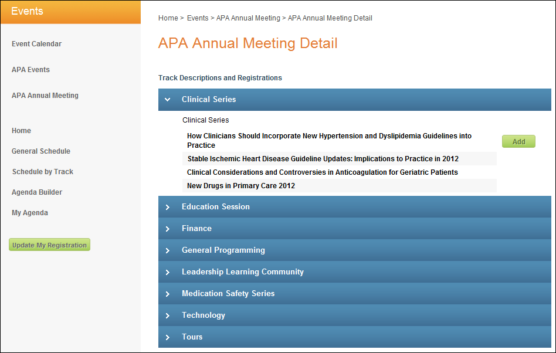This screenshot has width=556, height=353.
Task: Expand the Tours track chevron
Action: [x=168, y=337]
